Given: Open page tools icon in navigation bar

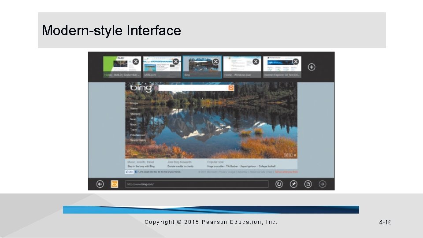Looking at the screenshot, I should (308, 184).
